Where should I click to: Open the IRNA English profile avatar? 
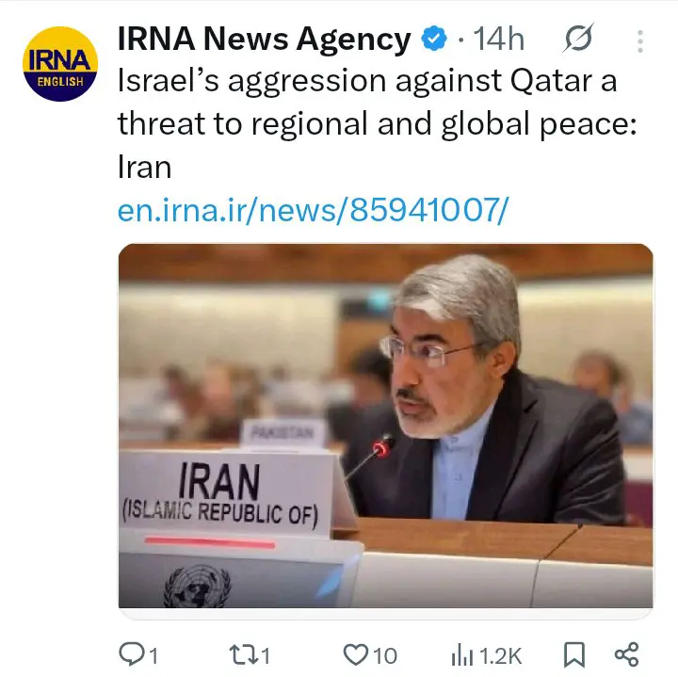tap(60, 64)
